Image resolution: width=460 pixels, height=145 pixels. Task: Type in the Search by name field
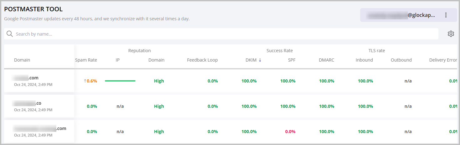pos(219,34)
